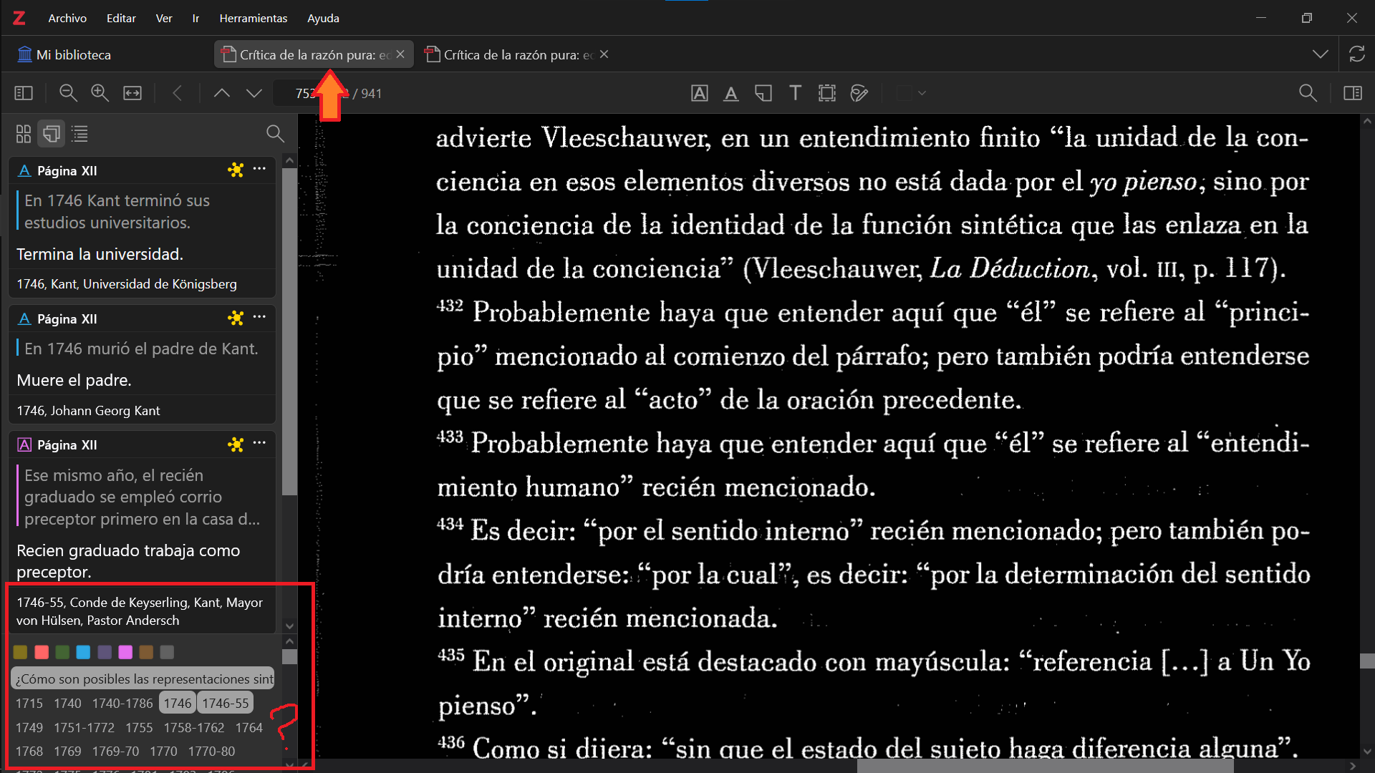Select the draw/ink annotation tool
Screen dimensions: 1375x773
859,93
